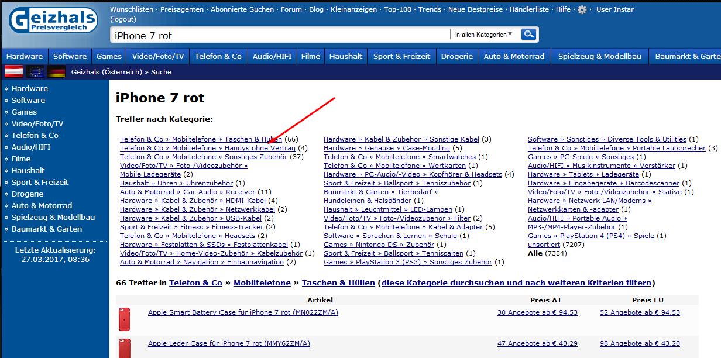Open '98 Angebote ab € 43,20' link
Image resolution: width=721 pixels, height=358 pixels.
(x=640, y=343)
